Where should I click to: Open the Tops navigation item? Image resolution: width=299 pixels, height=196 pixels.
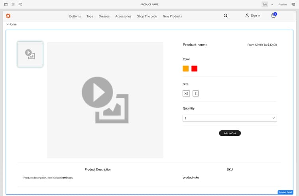click(x=90, y=16)
